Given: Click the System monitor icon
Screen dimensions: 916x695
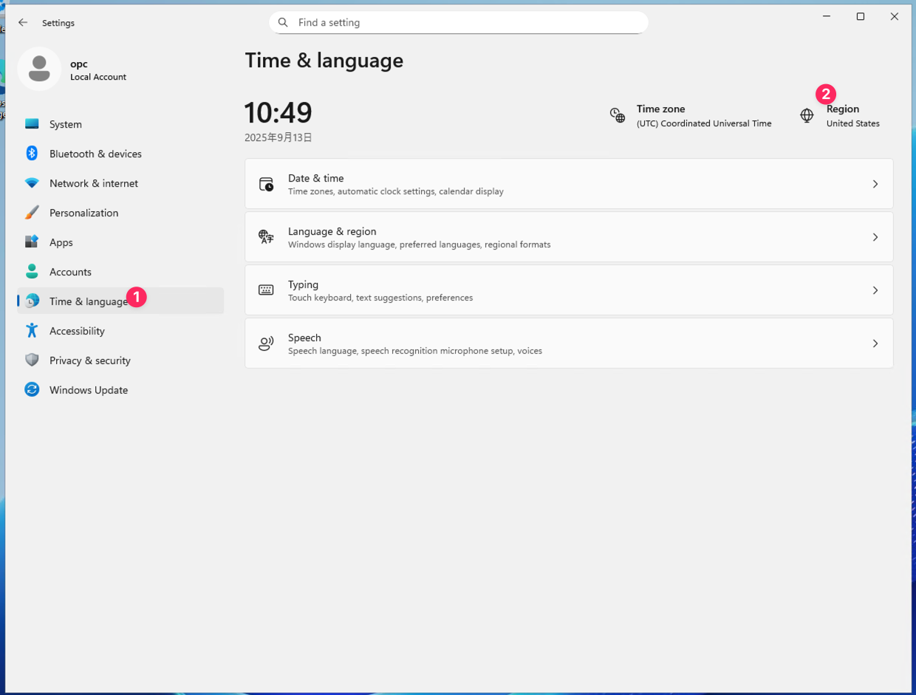Looking at the screenshot, I should [32, 124].
